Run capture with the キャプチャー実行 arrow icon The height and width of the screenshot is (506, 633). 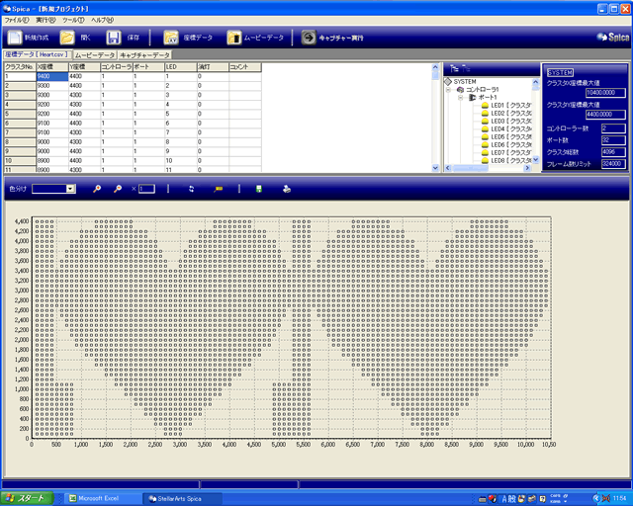tap(309, 38)
